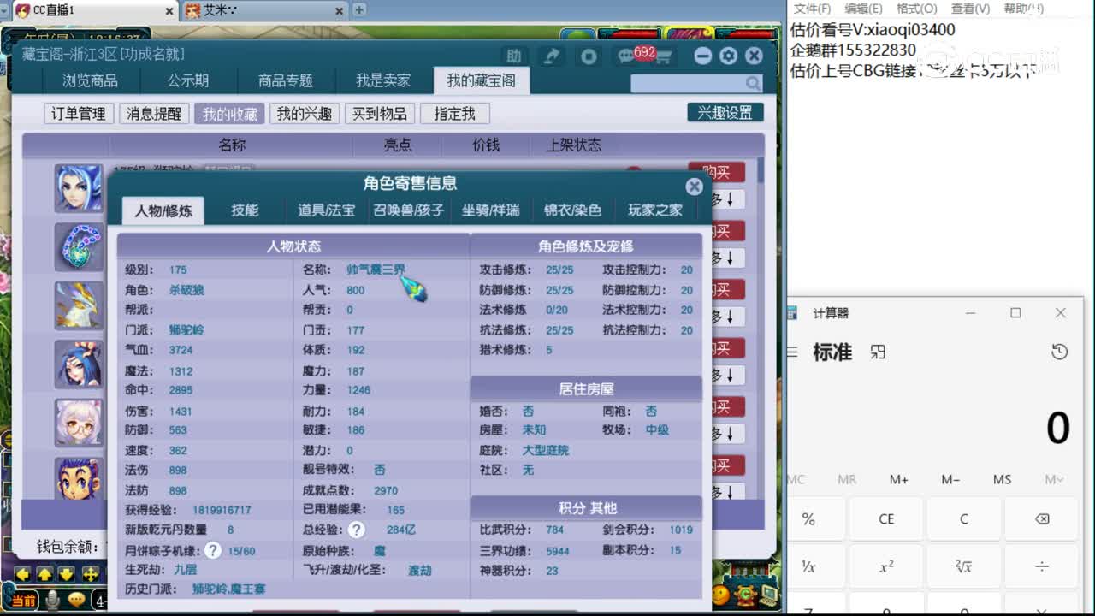Click the search magnifier in the search box
This screenshot has height=616, width=1095.
(751, 83)
